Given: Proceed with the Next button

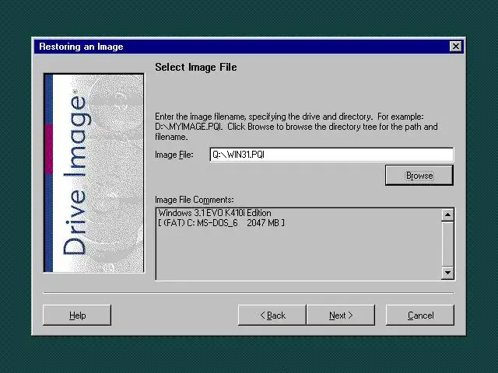Looking at the screenshot, I should 341,315.
